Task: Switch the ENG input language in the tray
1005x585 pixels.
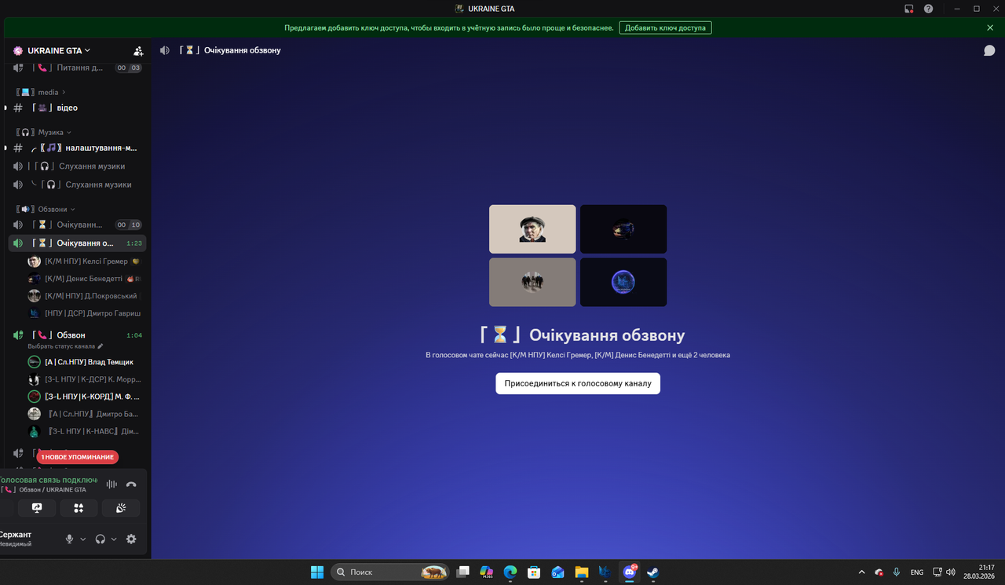Action: (916, 572)
